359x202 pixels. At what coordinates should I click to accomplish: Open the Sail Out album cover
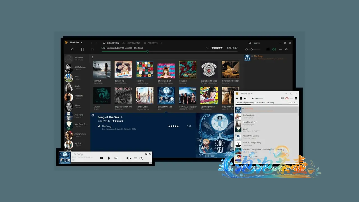pos(102,70)
